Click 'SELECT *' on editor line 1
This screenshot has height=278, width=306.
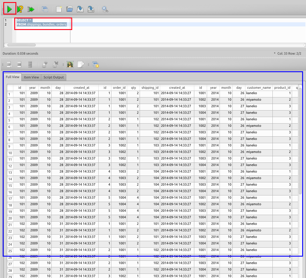click(x=23, y=20)
